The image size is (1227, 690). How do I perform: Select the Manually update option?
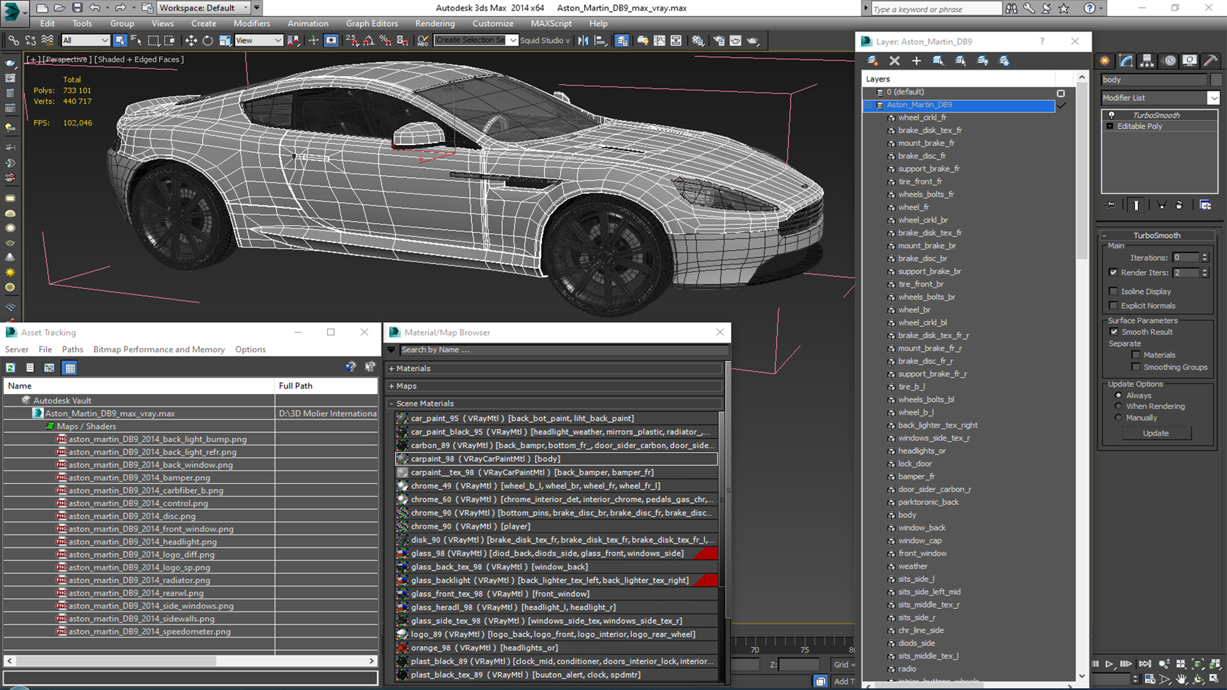(x=1118, y=418)
